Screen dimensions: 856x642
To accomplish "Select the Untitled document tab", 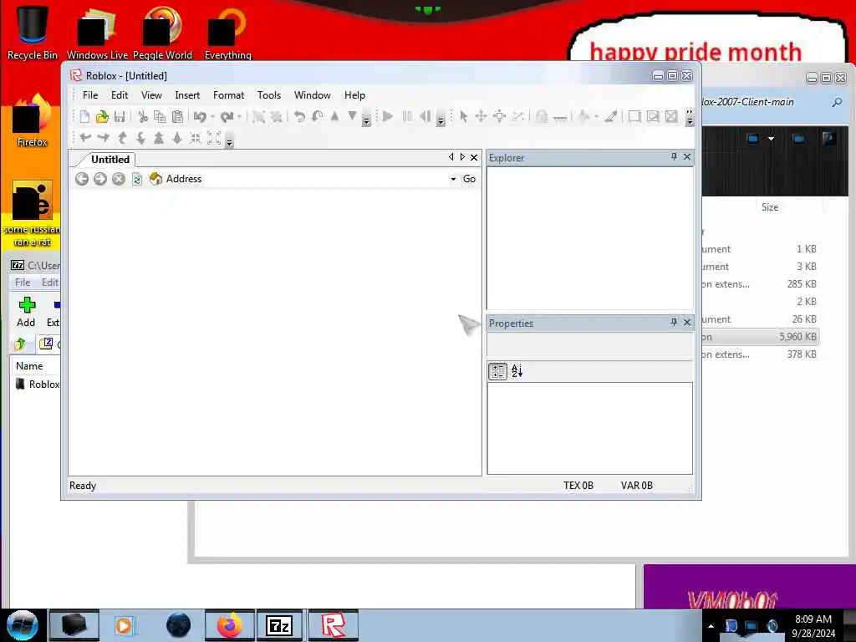I will [x=110, y=160].
